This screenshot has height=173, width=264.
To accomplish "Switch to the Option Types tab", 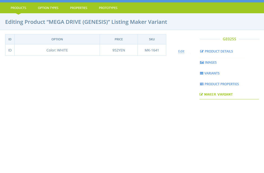I will [x=48, y=8].
